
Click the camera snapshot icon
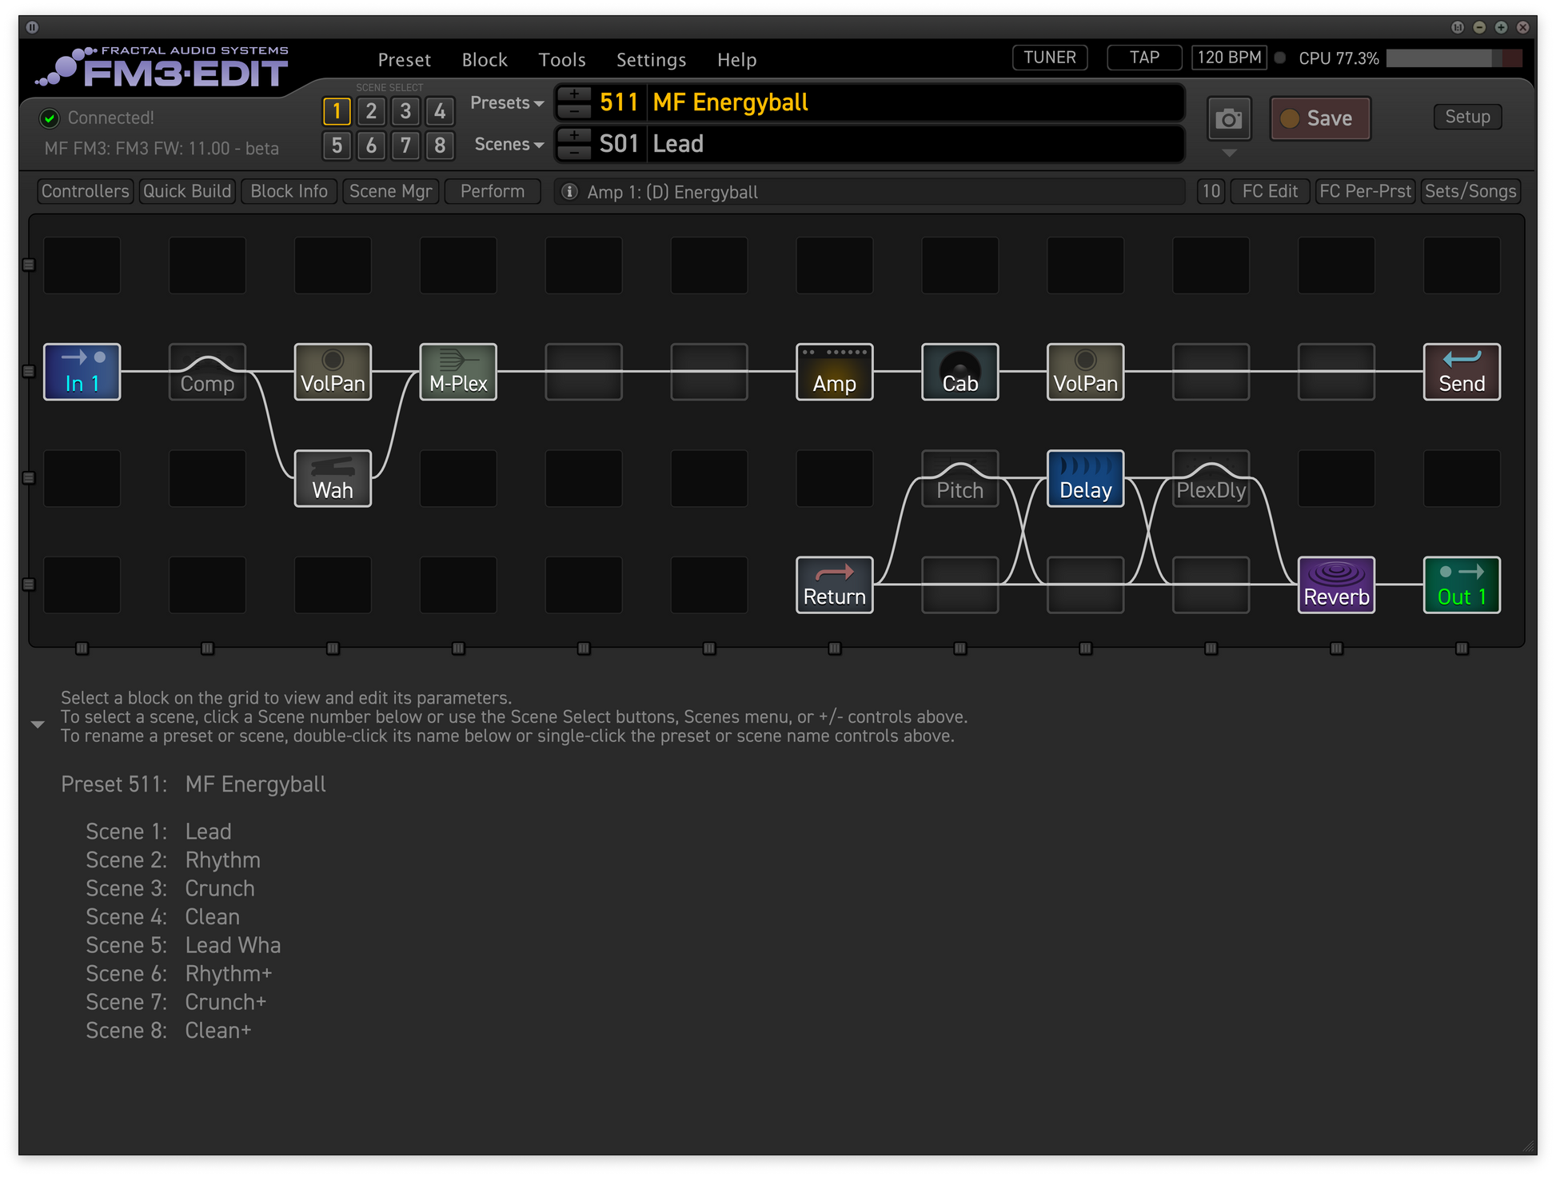coord(1228,119)
